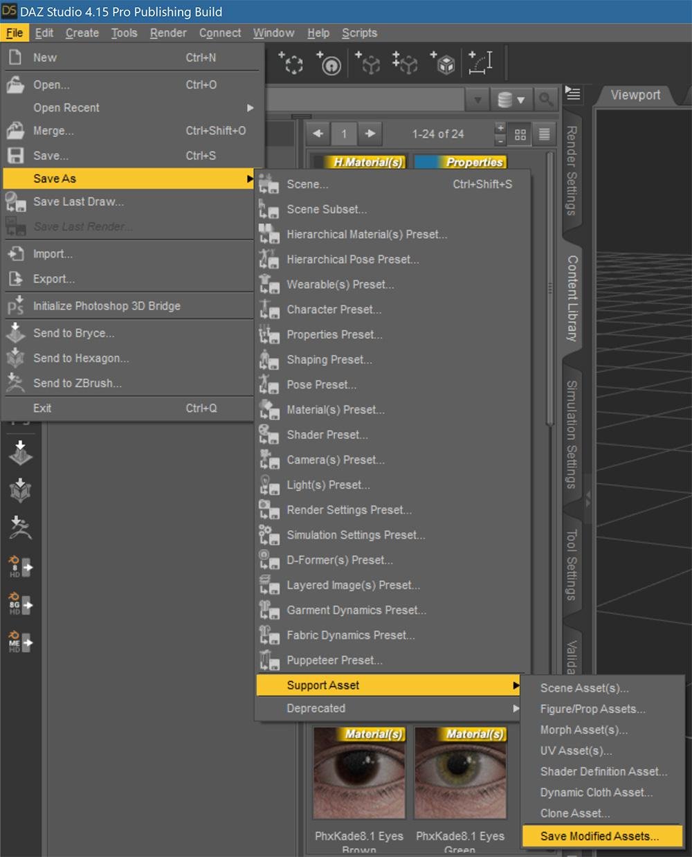Go to previous content page arrow

(318, 134)
